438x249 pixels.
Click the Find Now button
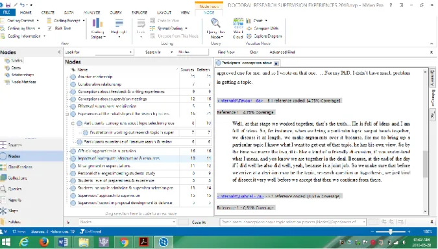226,53
